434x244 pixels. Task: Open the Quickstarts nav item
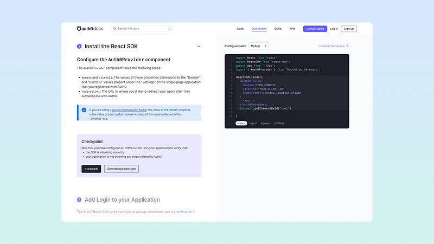pyautogui.click(x=259, y=29)
